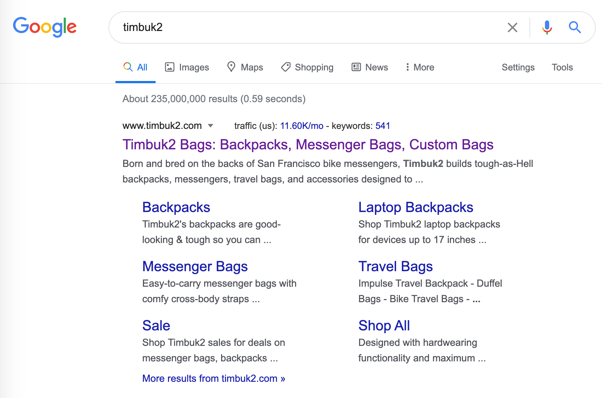Open the Laptop Backpacks sitelink
Image resolution: width=602 pixels, height=398 pixels.
(415, 207)
